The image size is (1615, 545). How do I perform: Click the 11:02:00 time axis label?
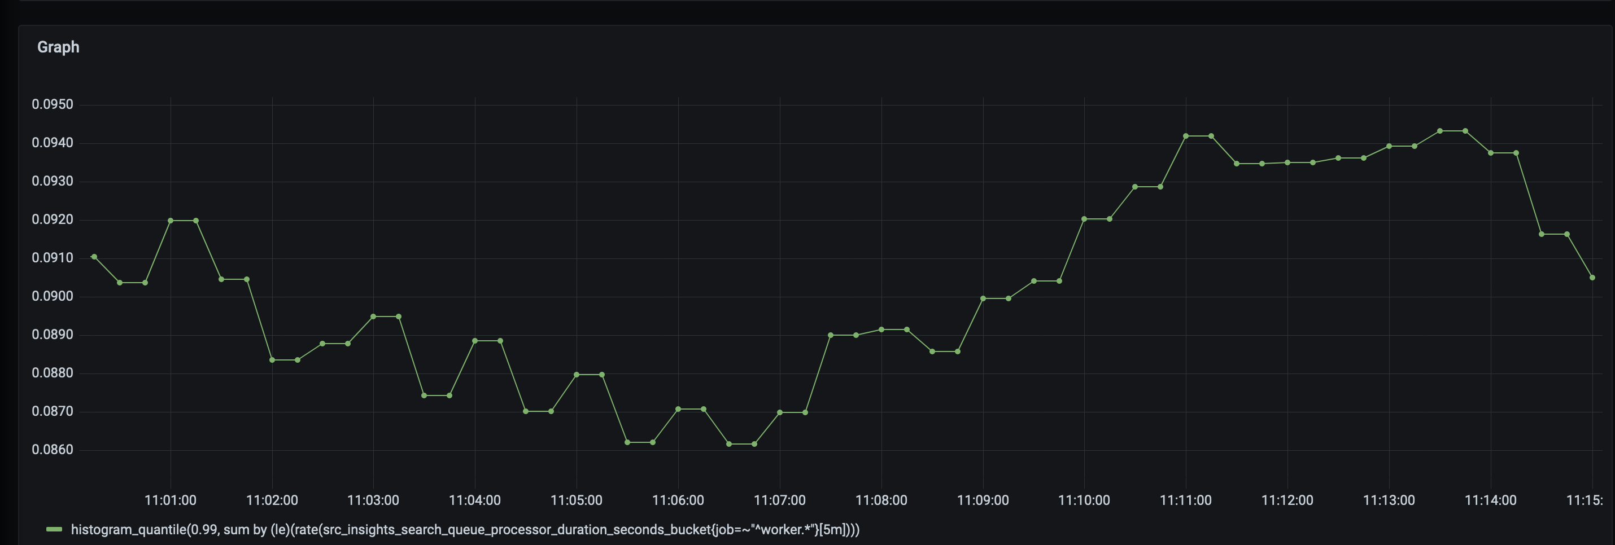[272, 500]
